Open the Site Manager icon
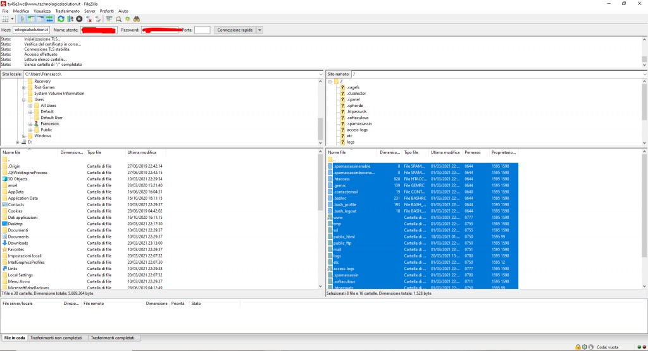Viewport: 648px width, 351px height. click(x=6, y=19)
